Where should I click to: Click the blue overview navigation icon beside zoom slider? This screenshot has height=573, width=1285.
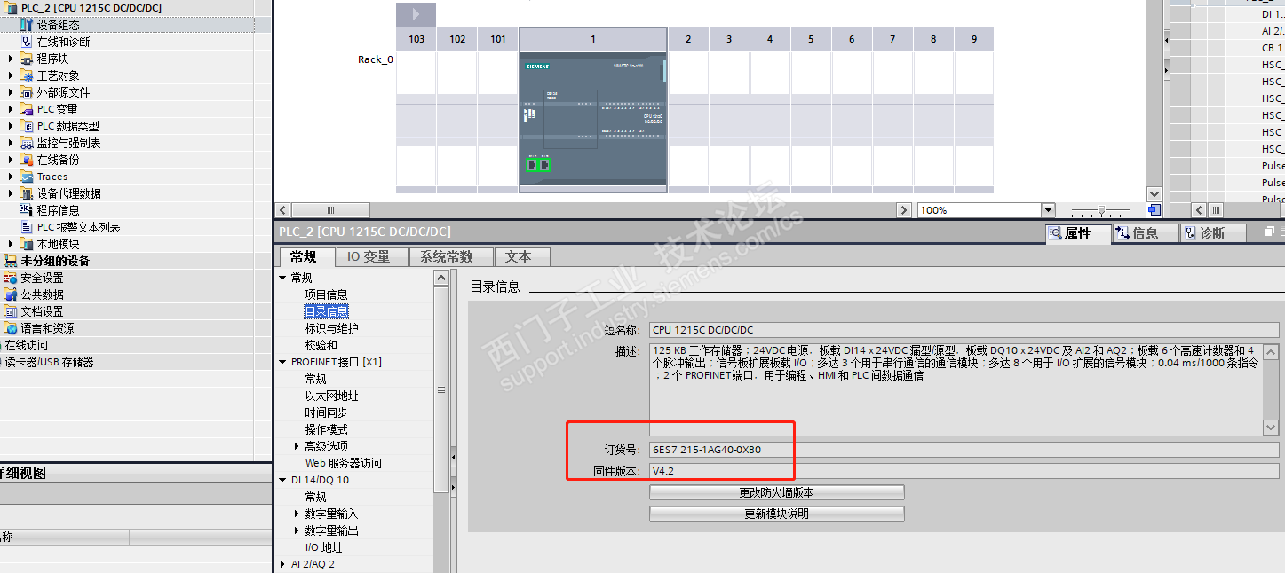[x=1154, y=210]
